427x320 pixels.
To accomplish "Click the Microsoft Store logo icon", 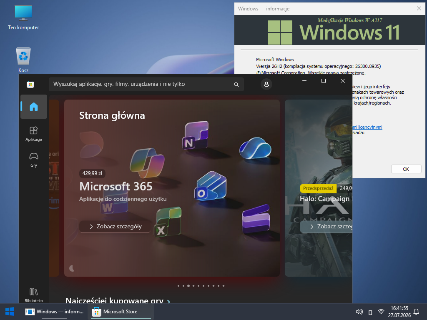I will point(30,84).
